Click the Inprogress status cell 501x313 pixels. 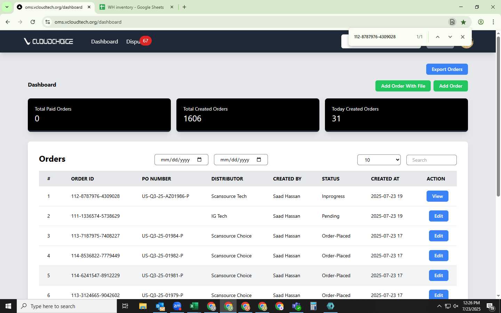[333, 196]
